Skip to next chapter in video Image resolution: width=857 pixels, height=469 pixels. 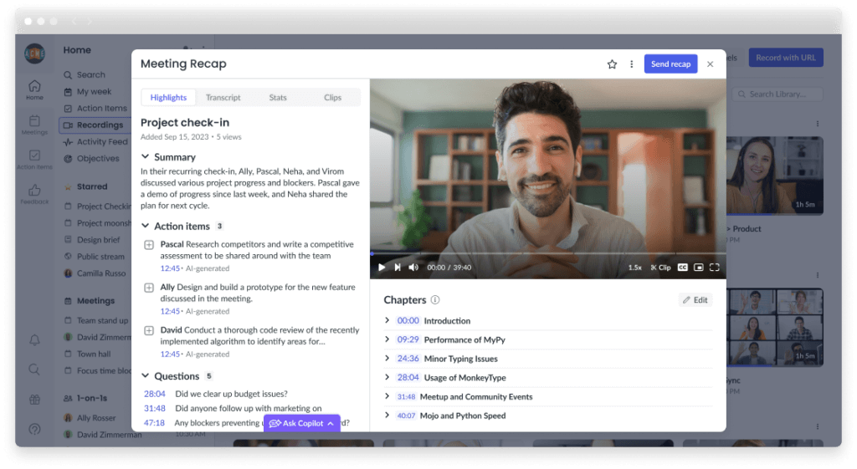[x=398, y=268]
